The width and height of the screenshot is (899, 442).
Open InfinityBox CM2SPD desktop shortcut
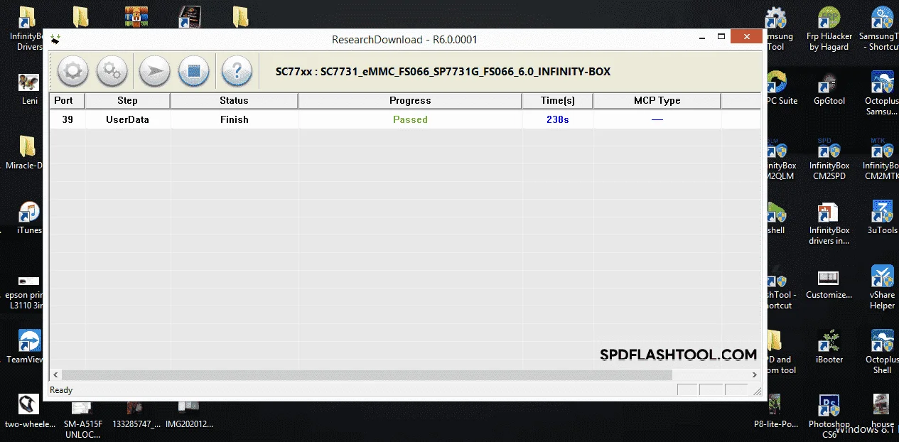(x=829, y=159)
